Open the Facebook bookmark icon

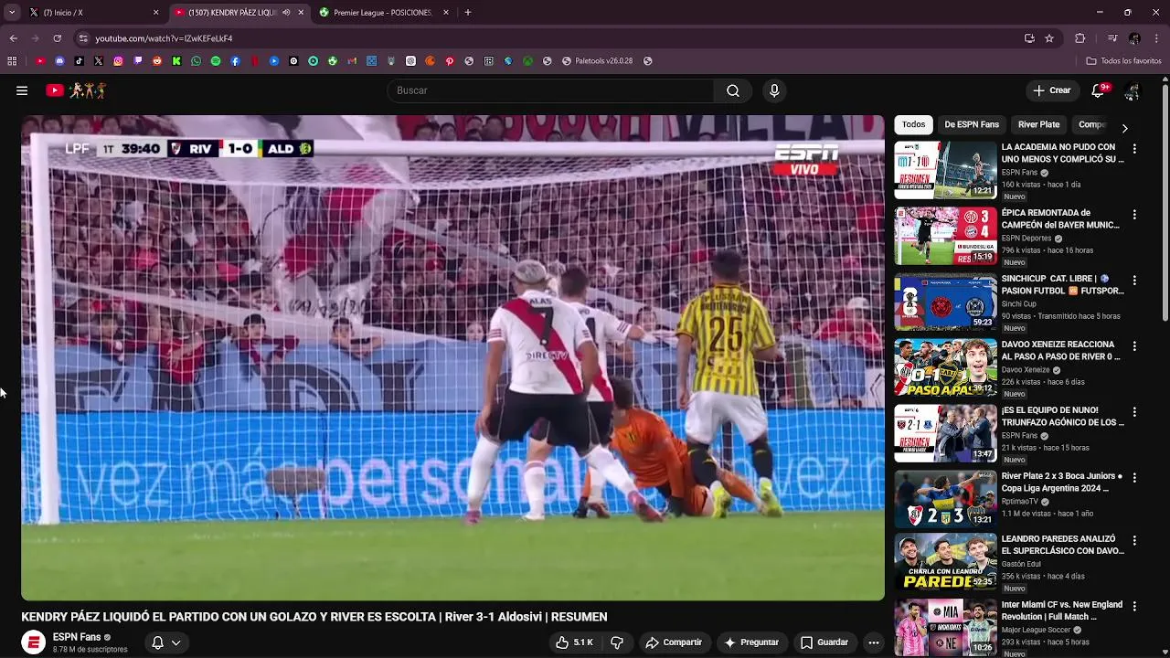coord(235,61)
